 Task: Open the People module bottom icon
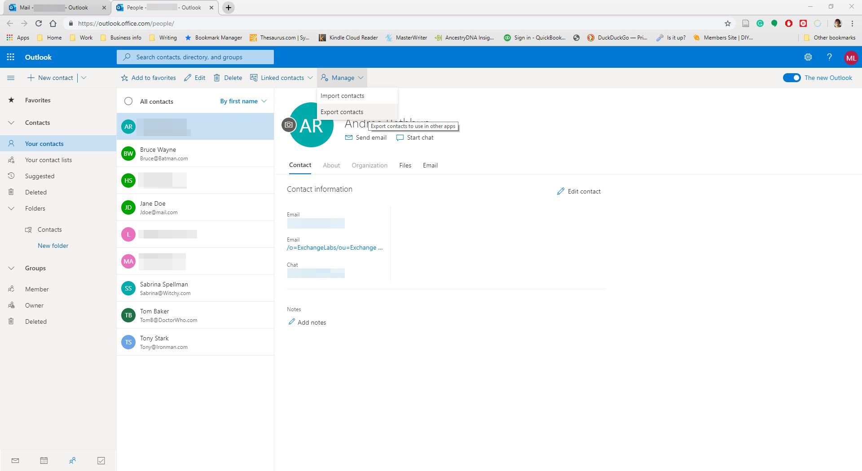click(x=72, y=460)
